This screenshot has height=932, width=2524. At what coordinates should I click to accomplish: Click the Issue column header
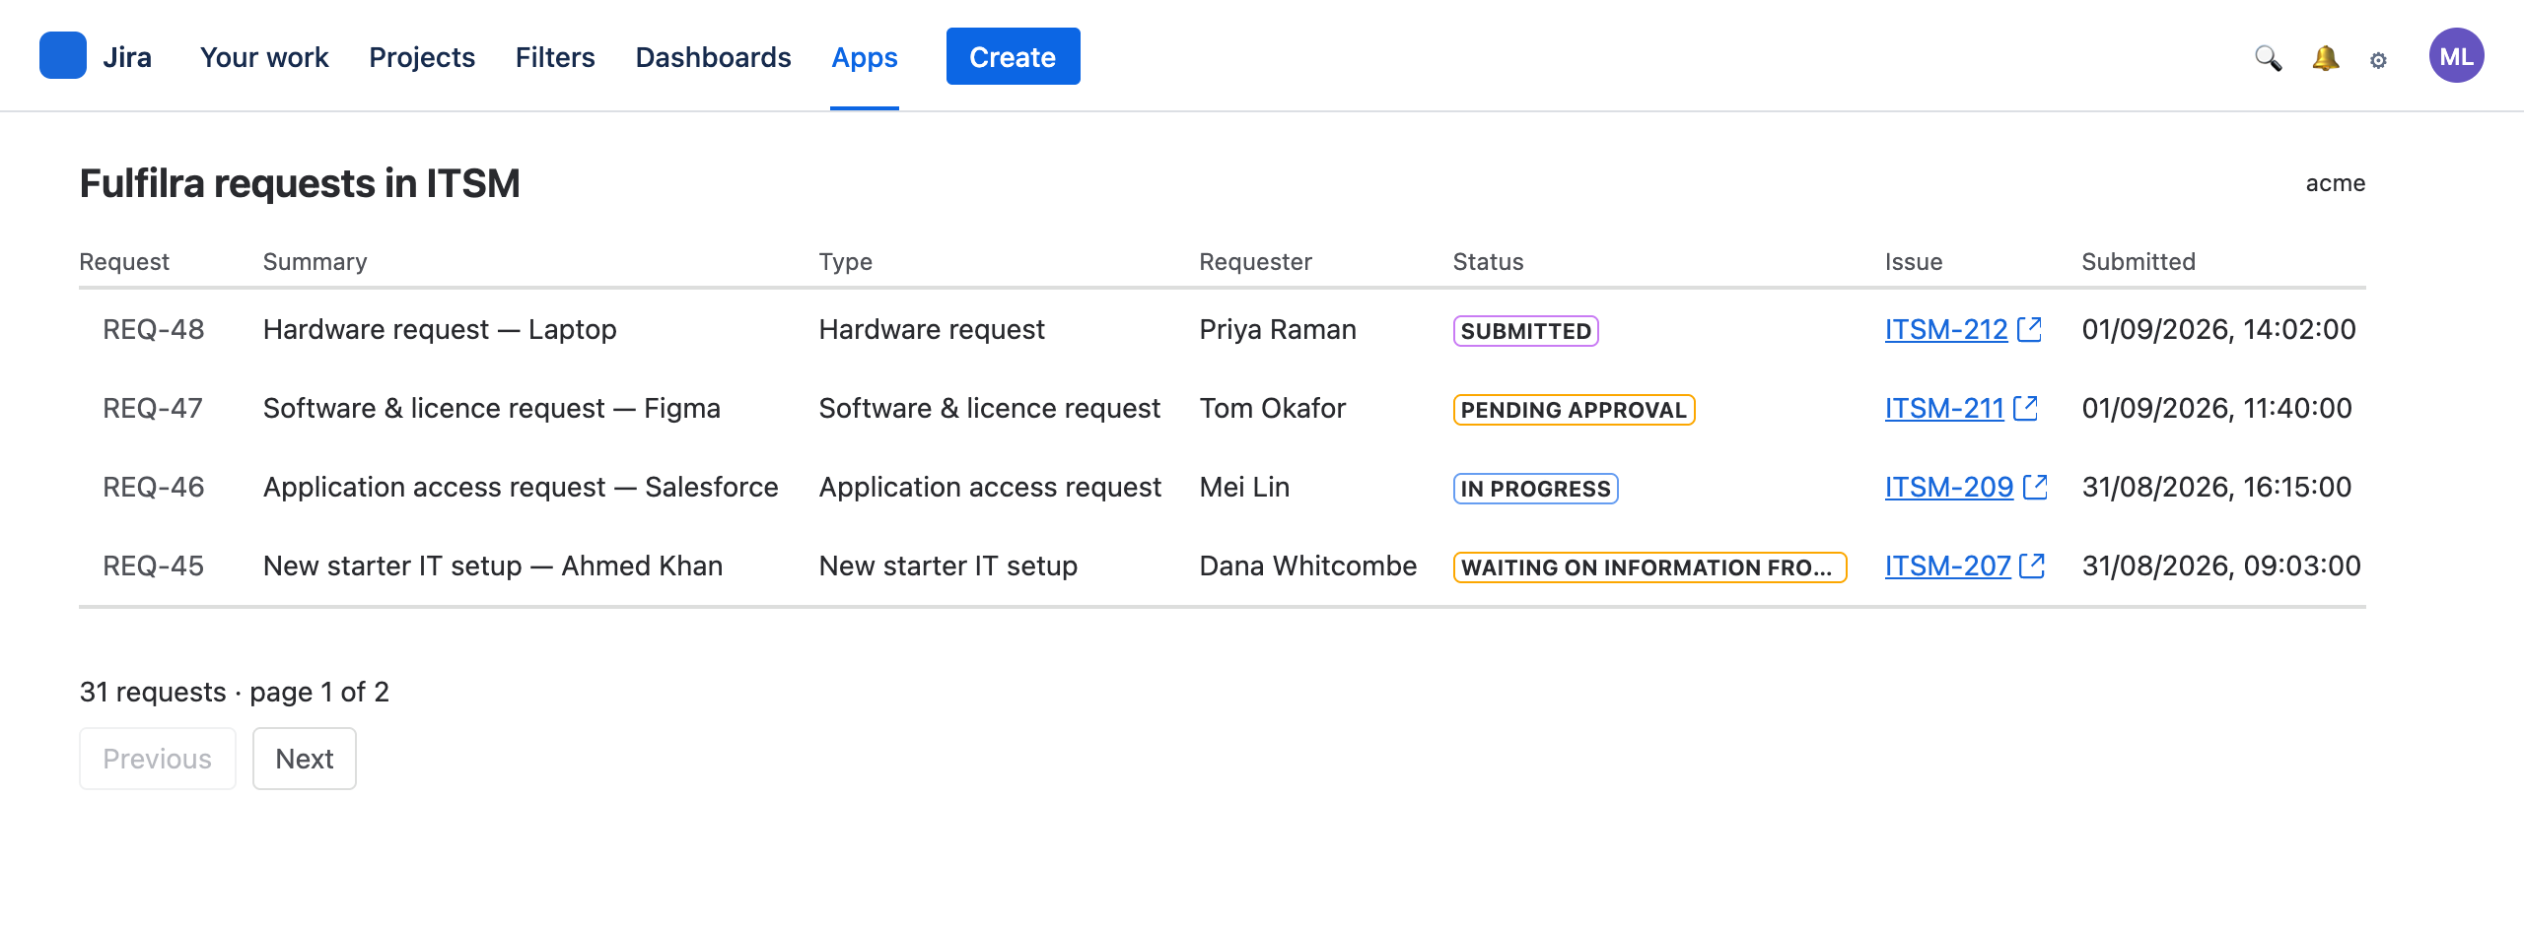click(x=1914, y=262)
